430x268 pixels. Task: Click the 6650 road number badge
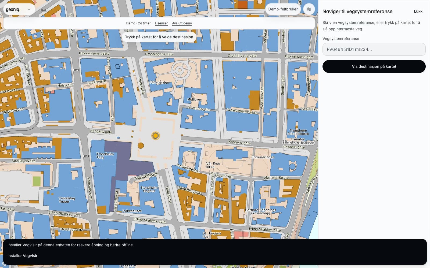click(x=44, y=10)
